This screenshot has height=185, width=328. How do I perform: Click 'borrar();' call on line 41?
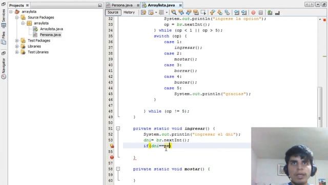186,71
